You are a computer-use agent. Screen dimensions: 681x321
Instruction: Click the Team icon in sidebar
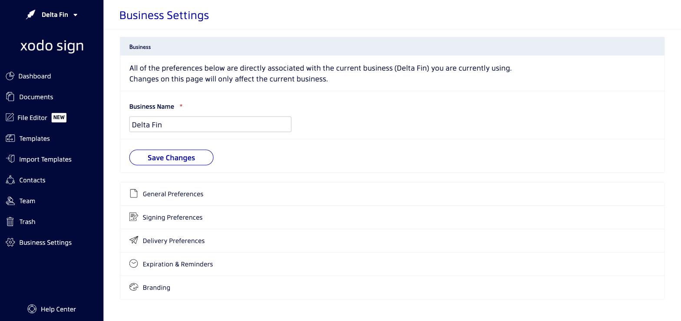click(x=10, y=201)
